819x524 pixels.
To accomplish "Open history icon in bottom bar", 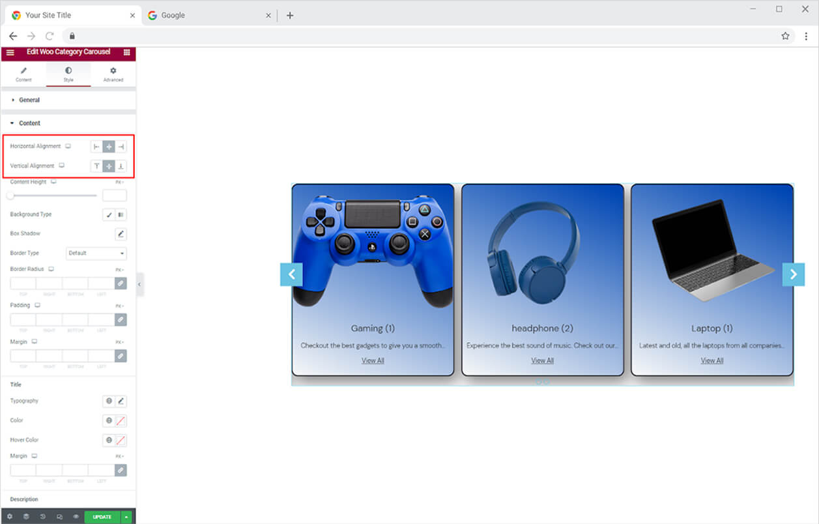I will click(42, 517).
